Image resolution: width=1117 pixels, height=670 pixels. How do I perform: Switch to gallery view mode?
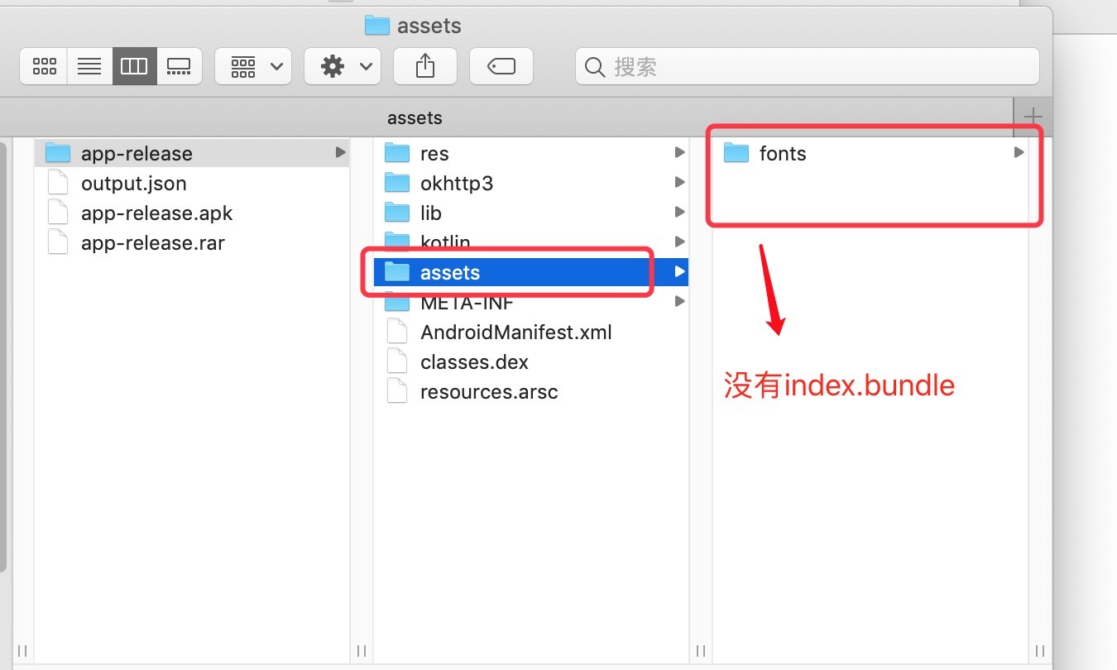179,66
